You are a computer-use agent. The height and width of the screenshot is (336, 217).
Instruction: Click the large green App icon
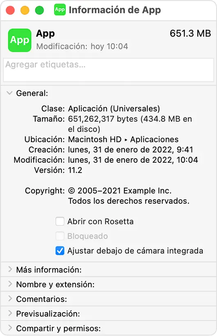point(20,40)
